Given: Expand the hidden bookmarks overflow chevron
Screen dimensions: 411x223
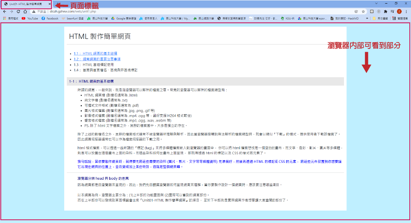Looking at the screenshot, I should click(368, 18).
